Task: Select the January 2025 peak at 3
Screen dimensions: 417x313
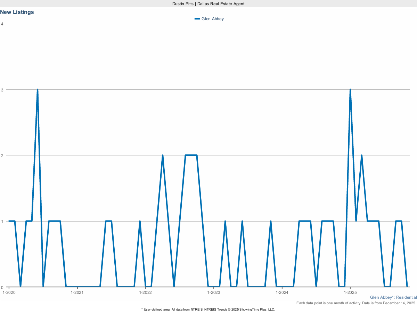Action: point(350,90)
